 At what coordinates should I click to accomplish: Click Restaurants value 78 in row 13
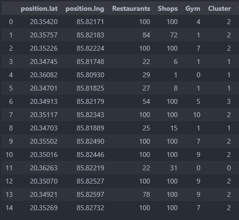coord(146,194)
